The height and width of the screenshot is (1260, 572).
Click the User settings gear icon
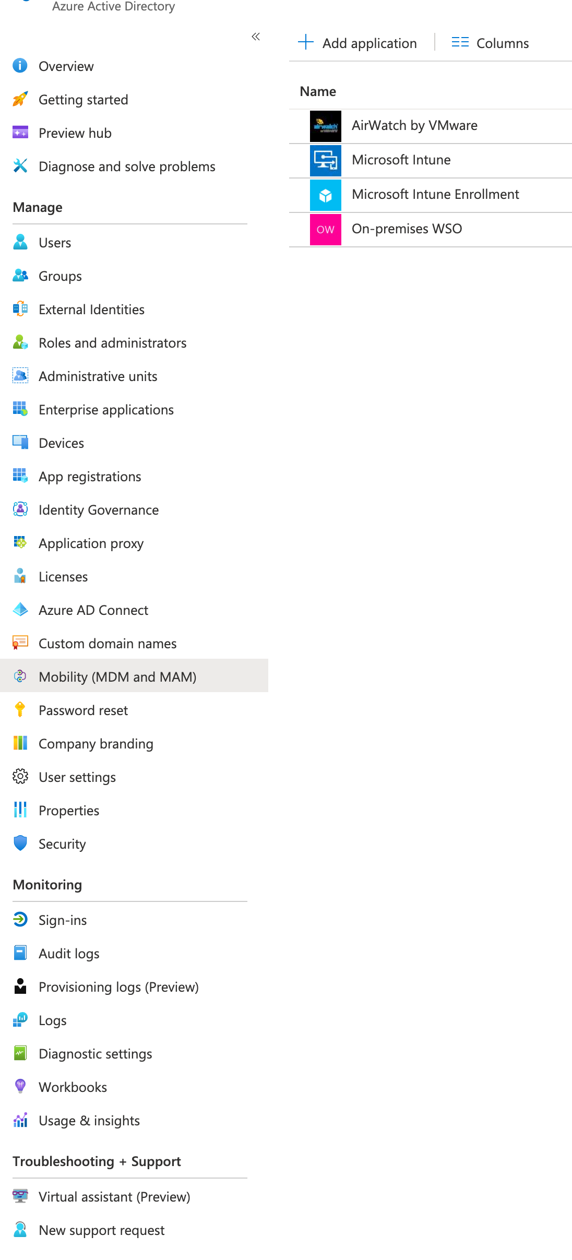click(x=20, y=777)
